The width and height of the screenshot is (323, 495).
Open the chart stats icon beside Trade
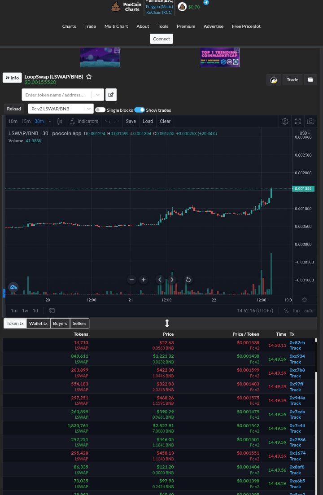tap(274, 79)
